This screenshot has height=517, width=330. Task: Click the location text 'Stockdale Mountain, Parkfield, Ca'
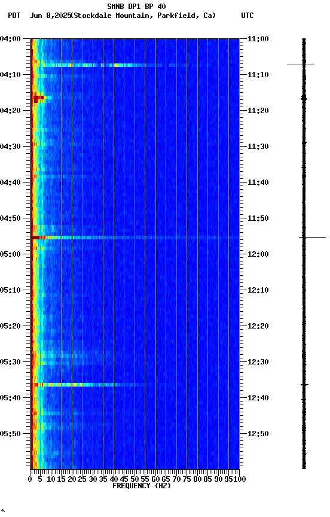143,16
